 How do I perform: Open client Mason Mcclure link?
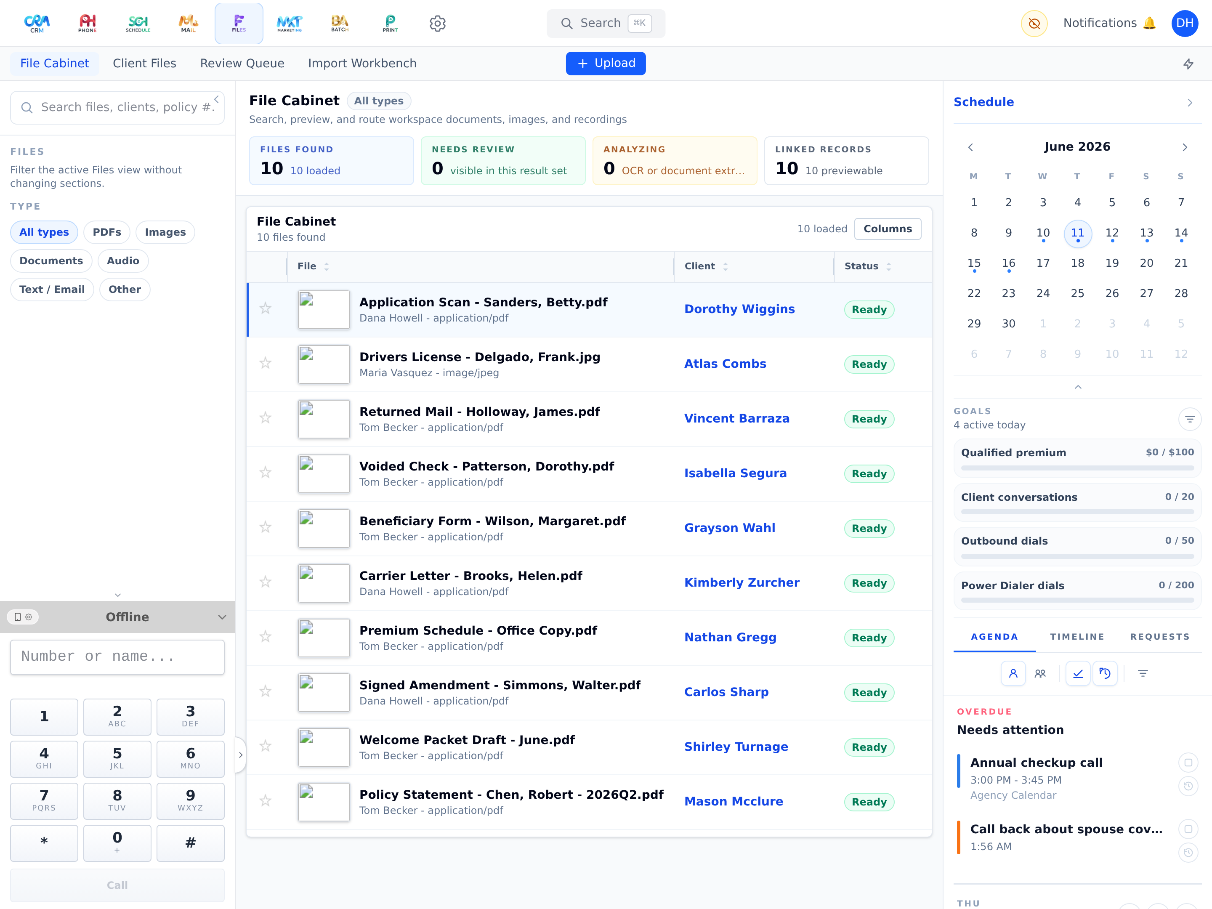tap(734, 802)
